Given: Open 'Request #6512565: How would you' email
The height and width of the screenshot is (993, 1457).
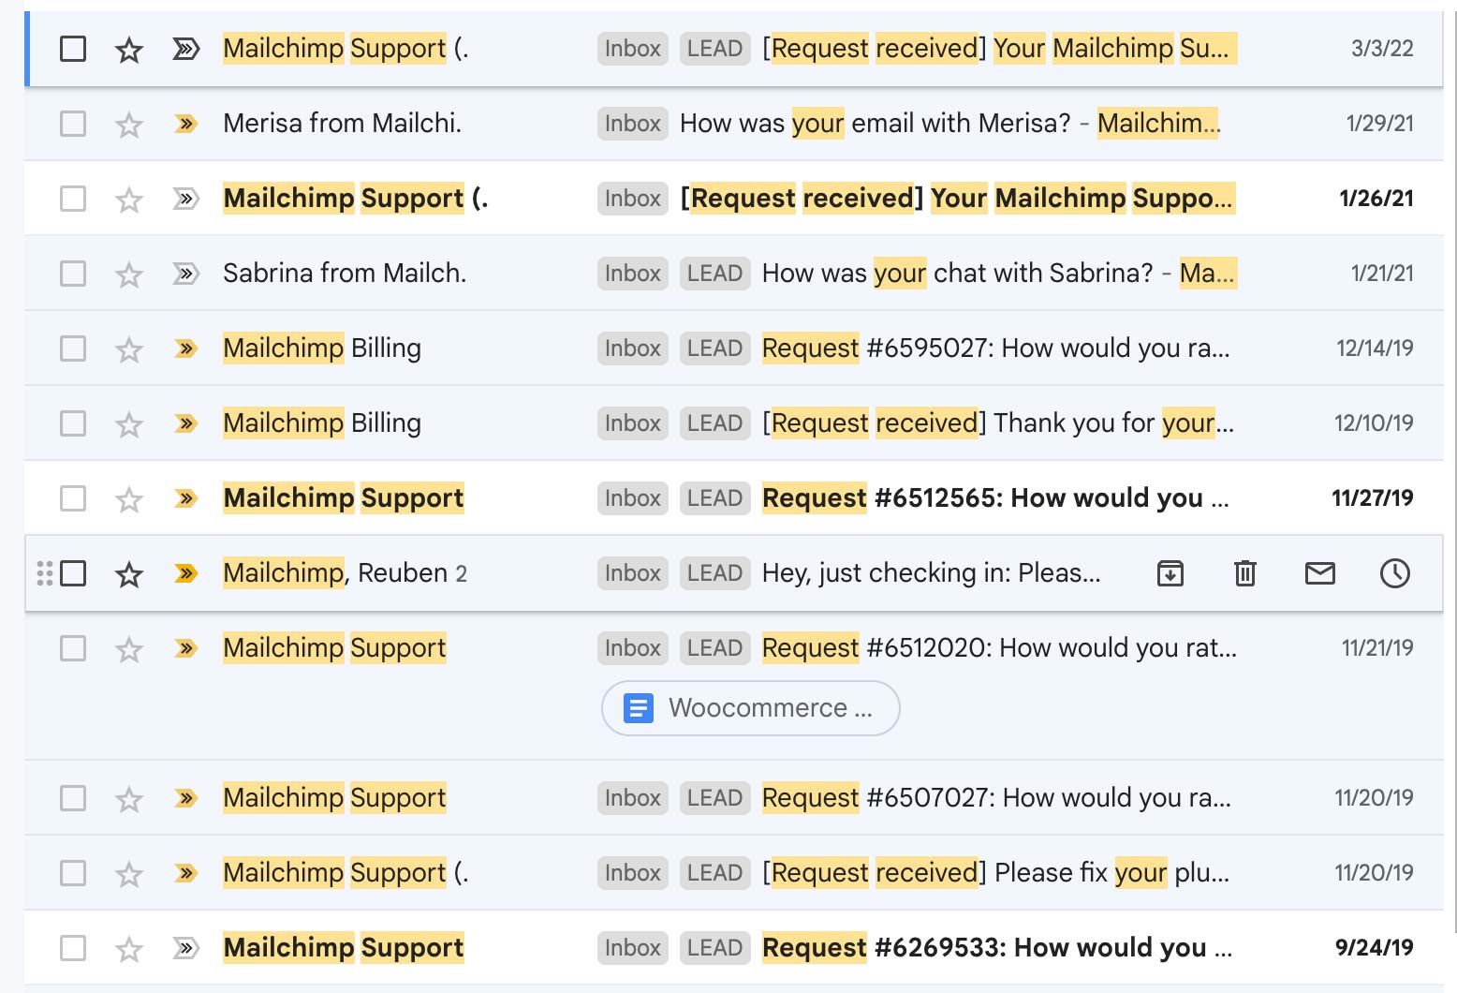Looking at the screenshot, I should (995, 497).
